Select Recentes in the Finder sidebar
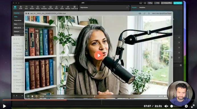197x109 pixels. point(18,52)
